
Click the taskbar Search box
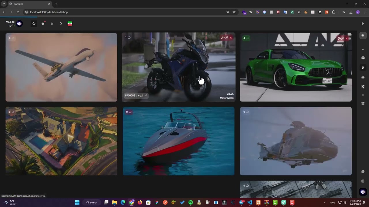pyautogui.click(x=92, y=202)
